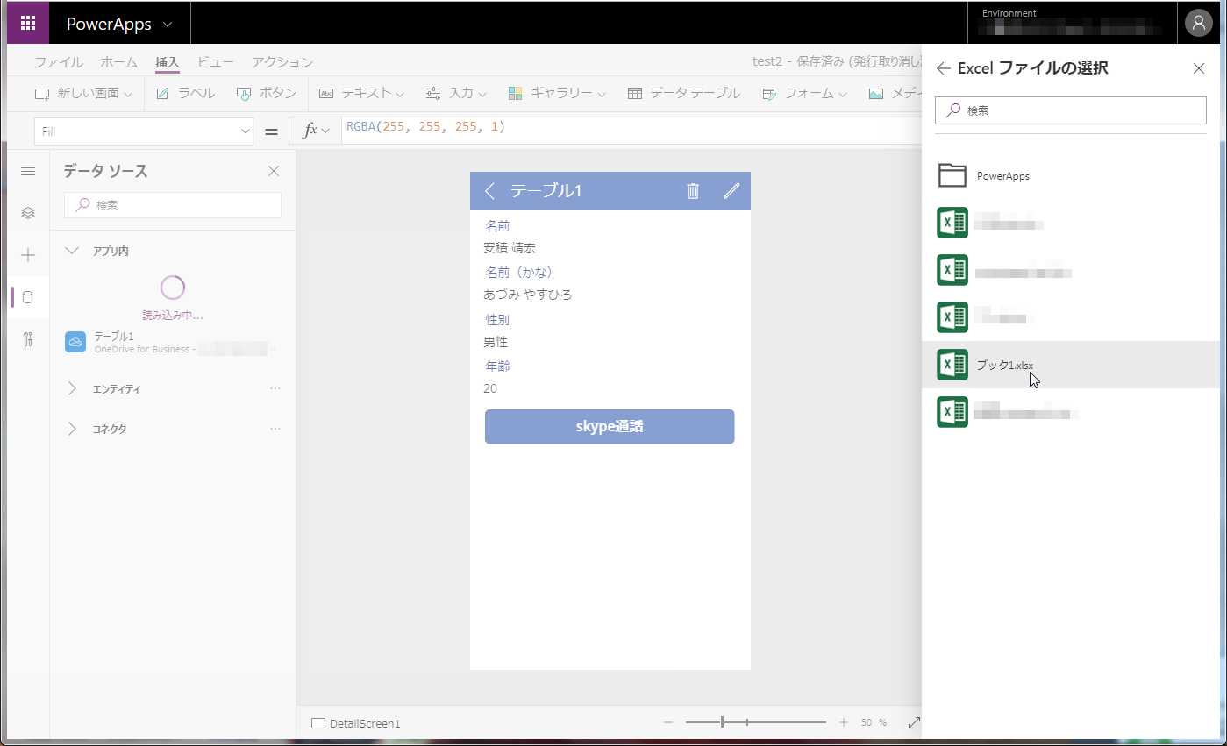Select the Excel file below ブック1.xlsx
This screenshot has height=746, width=1227.
[1071, 412]
